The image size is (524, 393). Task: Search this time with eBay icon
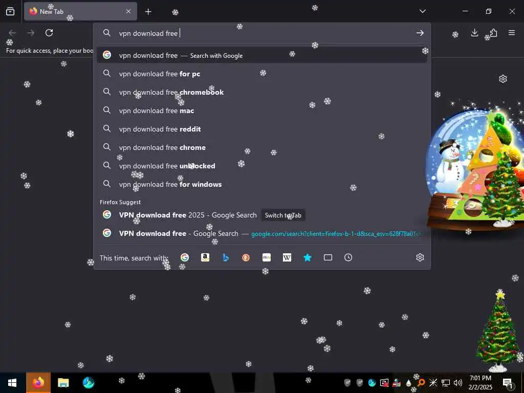coord(267,257)
